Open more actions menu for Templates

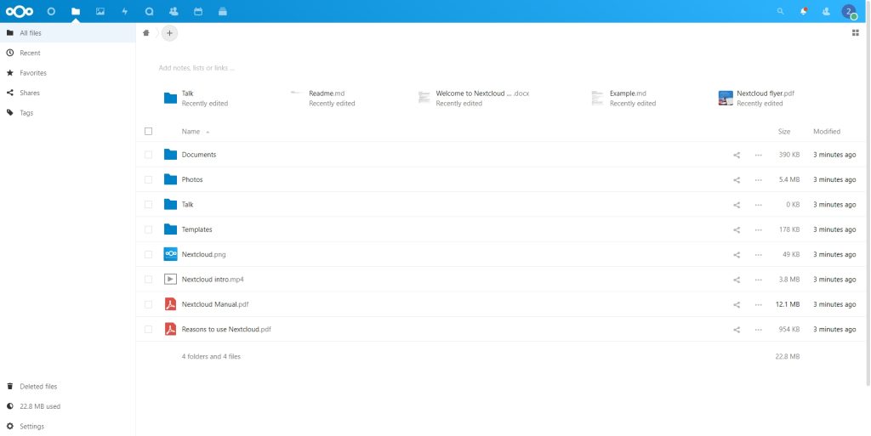(x=758, y=229)
